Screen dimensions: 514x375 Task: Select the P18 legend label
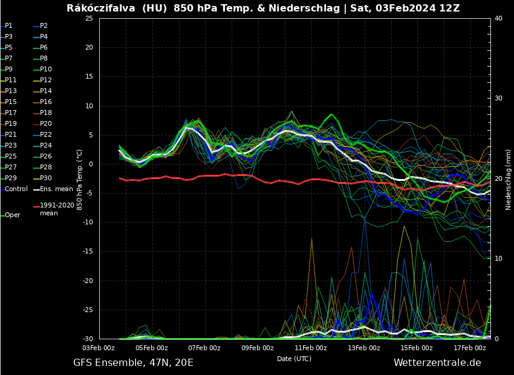click(x=45, y=113)
